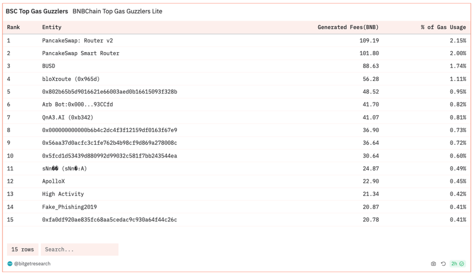
Task: Sort by % of Gas Usage header
Action: 443,28
